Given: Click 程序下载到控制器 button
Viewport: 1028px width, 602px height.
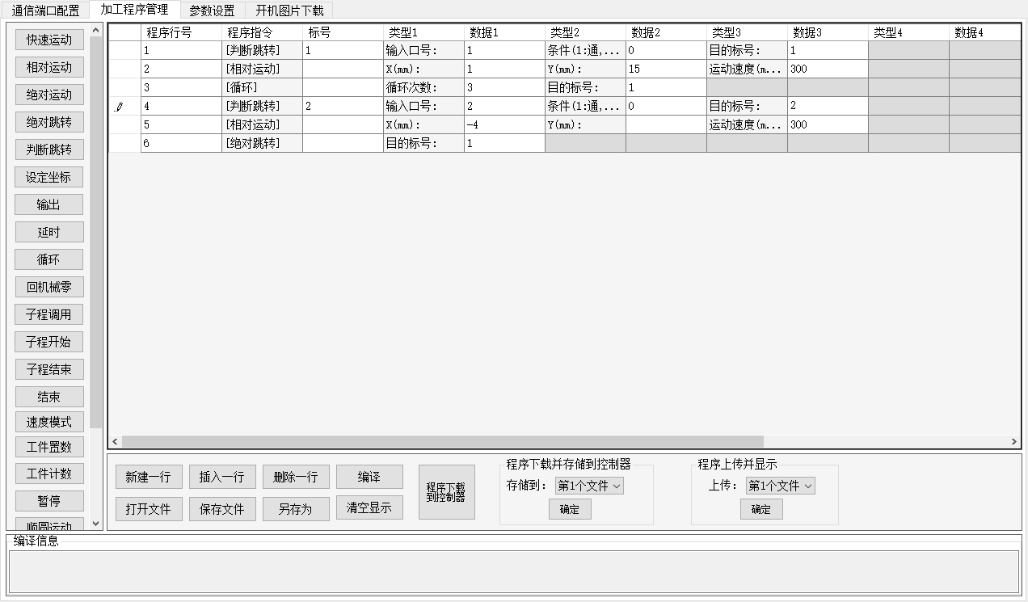Looking at the screenshot, I should pos(446,492).
